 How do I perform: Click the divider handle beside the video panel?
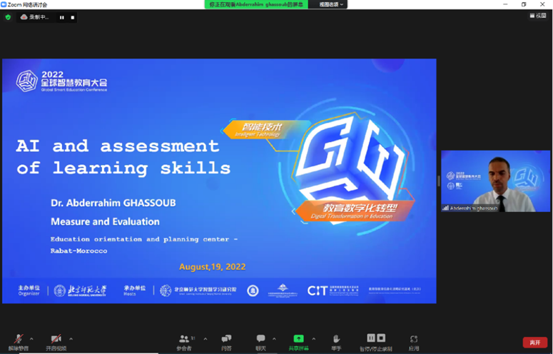(x=438, y=181)
